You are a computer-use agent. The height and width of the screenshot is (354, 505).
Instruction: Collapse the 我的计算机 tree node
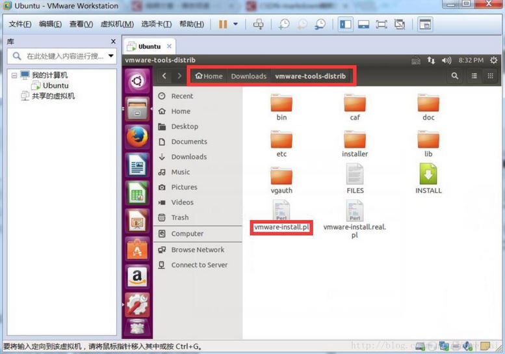[15, 75]
